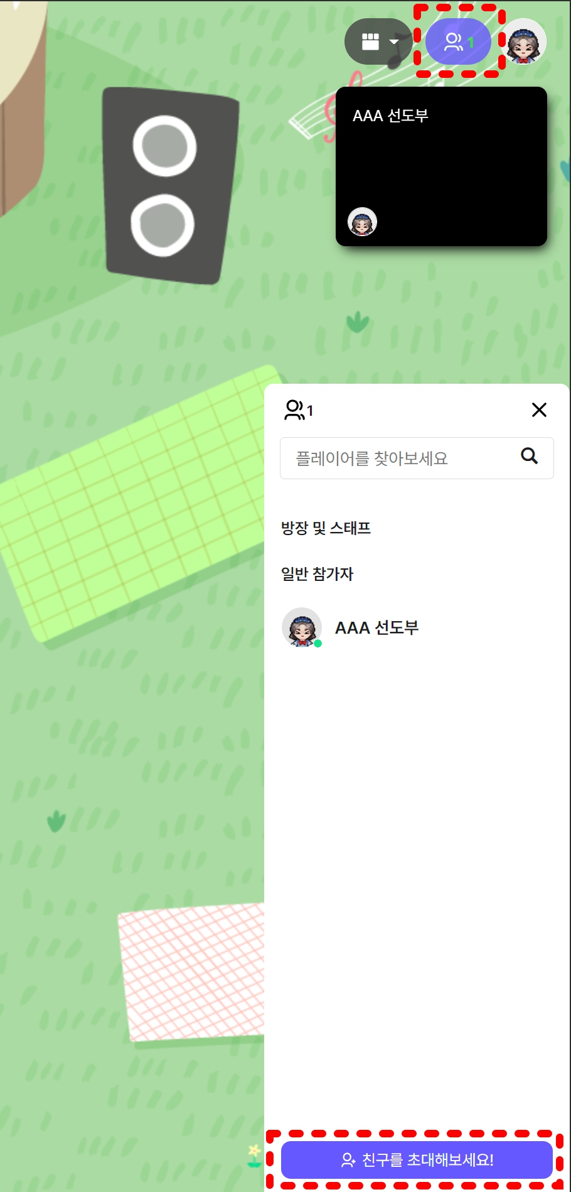Image resolution: width=571 pixels, height=1192 pixels.
Task: Expand the layout dropdown arrow
Action: click(394, 42)
